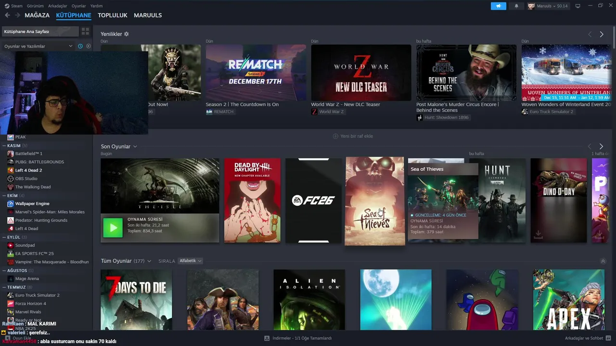616x346 pixels.
Task: Open the Yardım menu
Action: coord(96,6)
